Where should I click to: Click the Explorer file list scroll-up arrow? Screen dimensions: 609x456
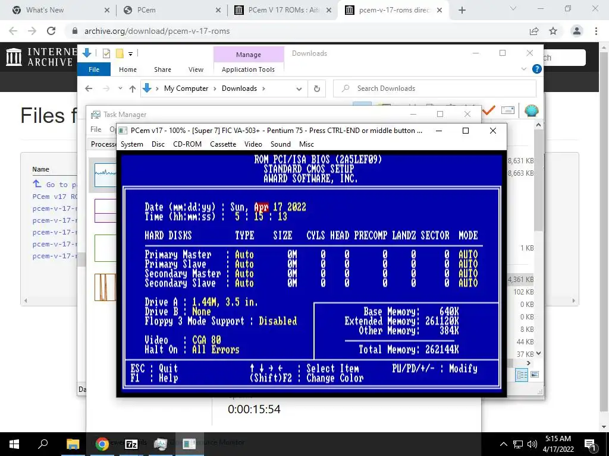tap(538, 125)
